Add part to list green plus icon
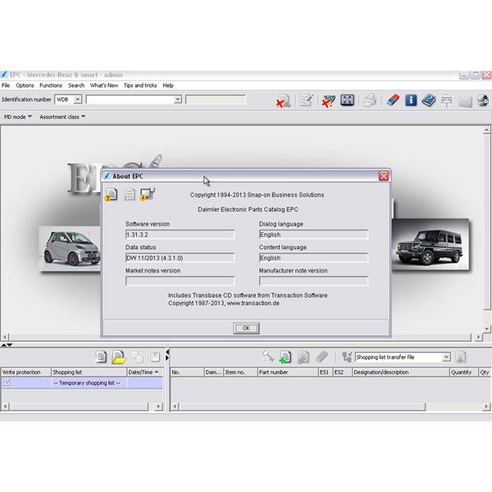Image resolution: width=492 pixels, height=492 pixels. [285, 357]
